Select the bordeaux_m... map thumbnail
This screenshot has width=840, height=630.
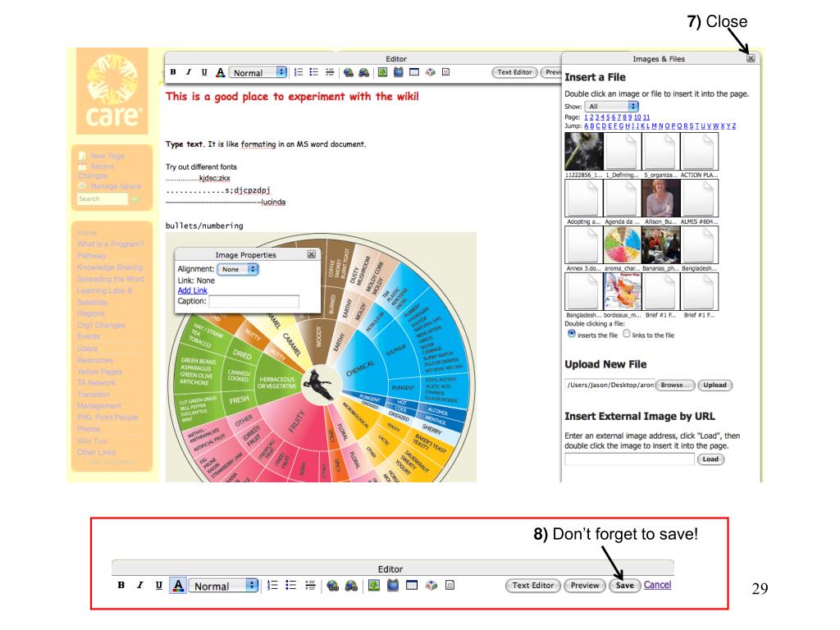click(623, 291)
